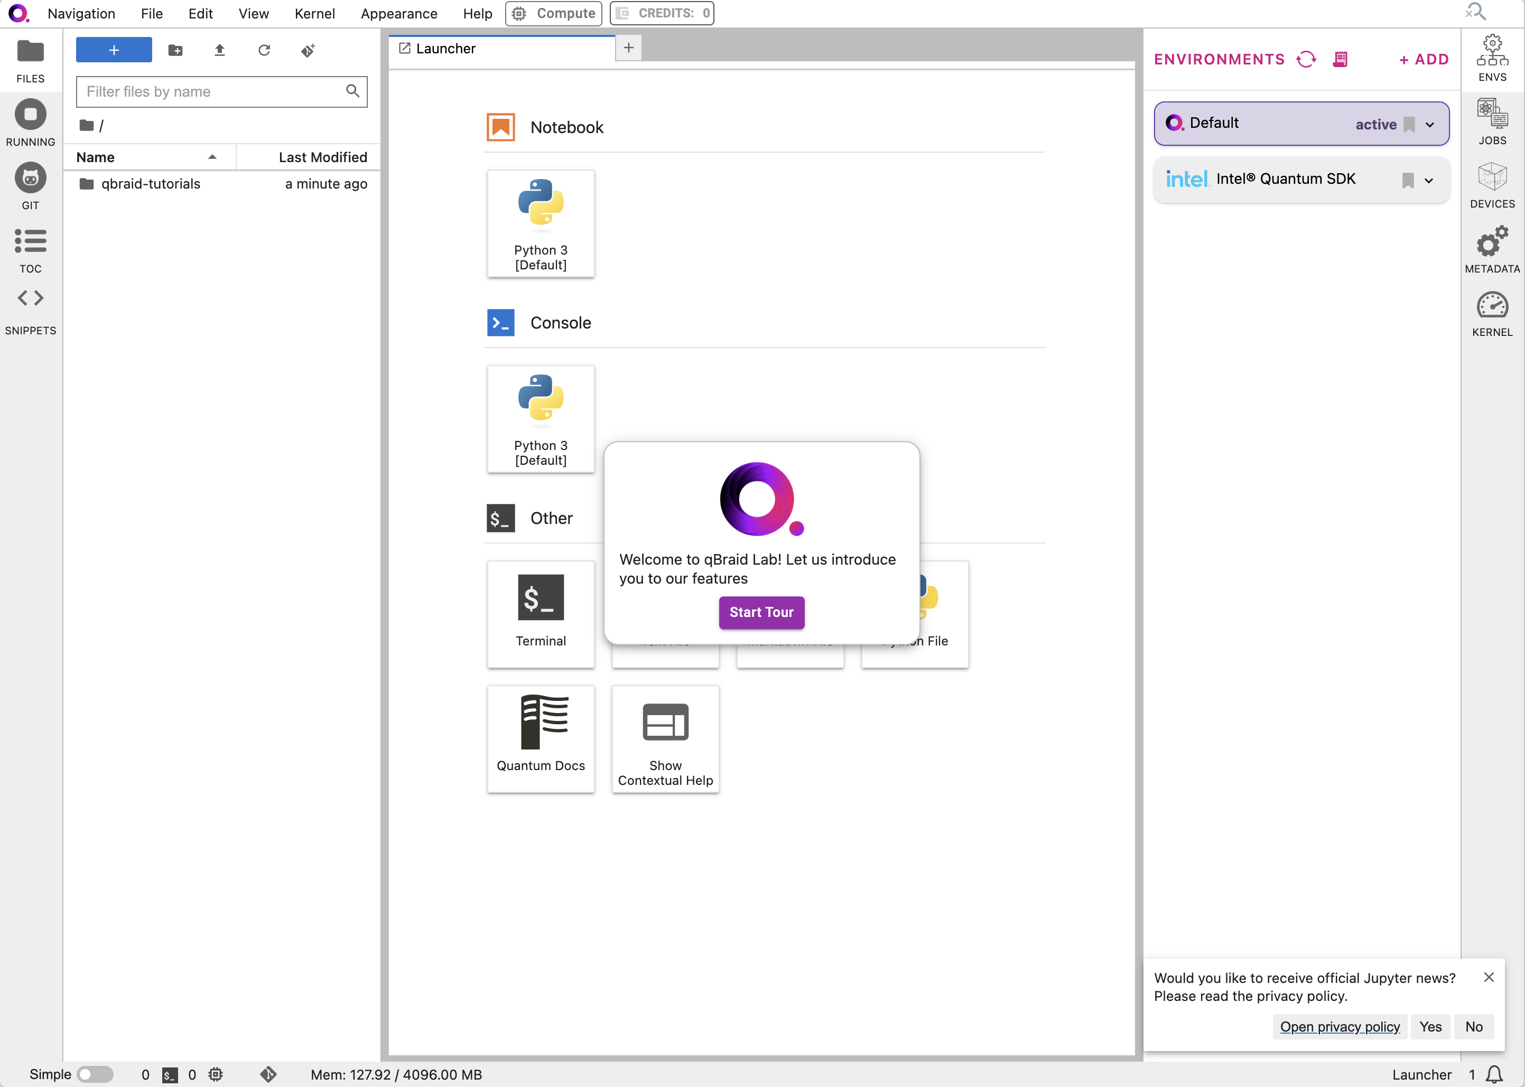Open the FILES sidebar panel
The image size is (1525, 1087).
tap(30, 62)
